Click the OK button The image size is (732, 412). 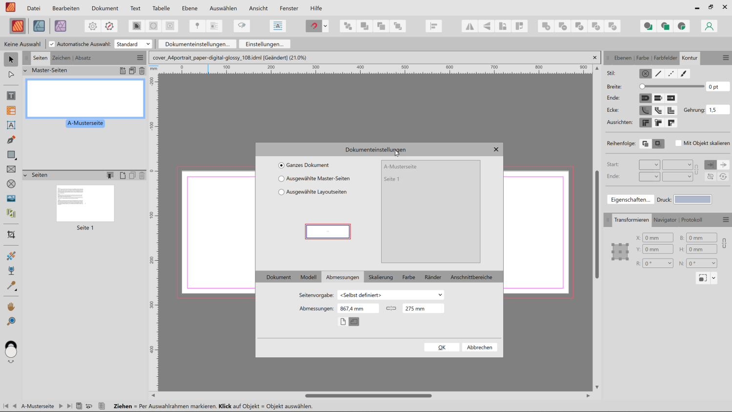coord(442,347)
